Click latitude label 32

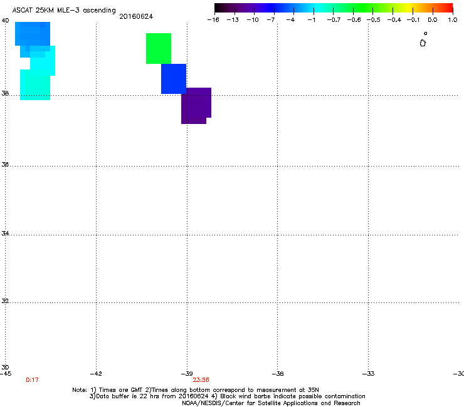(x=5, y=301)
